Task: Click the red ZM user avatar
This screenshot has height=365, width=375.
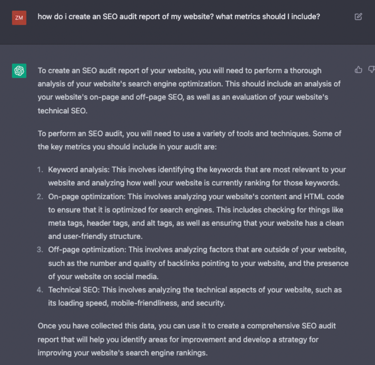Action: [x=19, y=18]
